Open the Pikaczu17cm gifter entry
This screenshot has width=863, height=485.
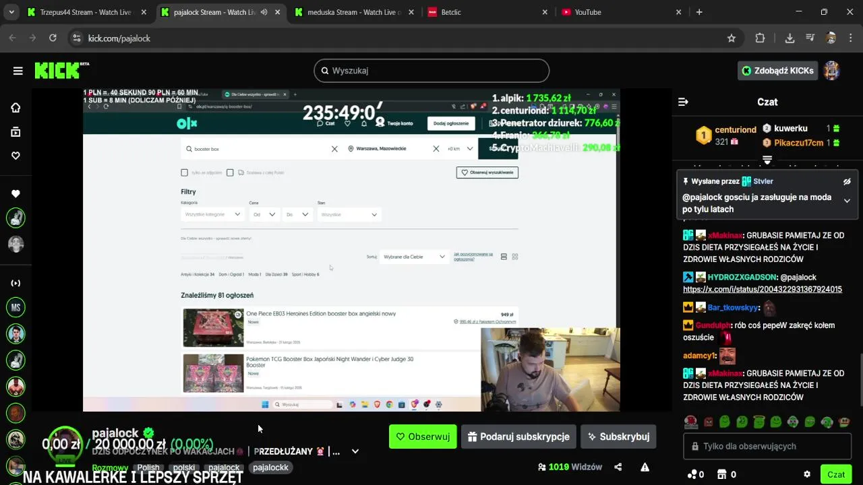(x=800, y=143)
